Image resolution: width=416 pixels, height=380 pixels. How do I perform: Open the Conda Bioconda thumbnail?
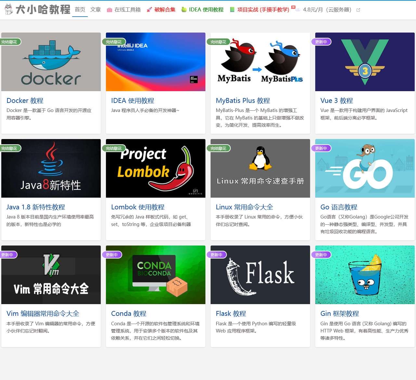[x=156, y=275]
